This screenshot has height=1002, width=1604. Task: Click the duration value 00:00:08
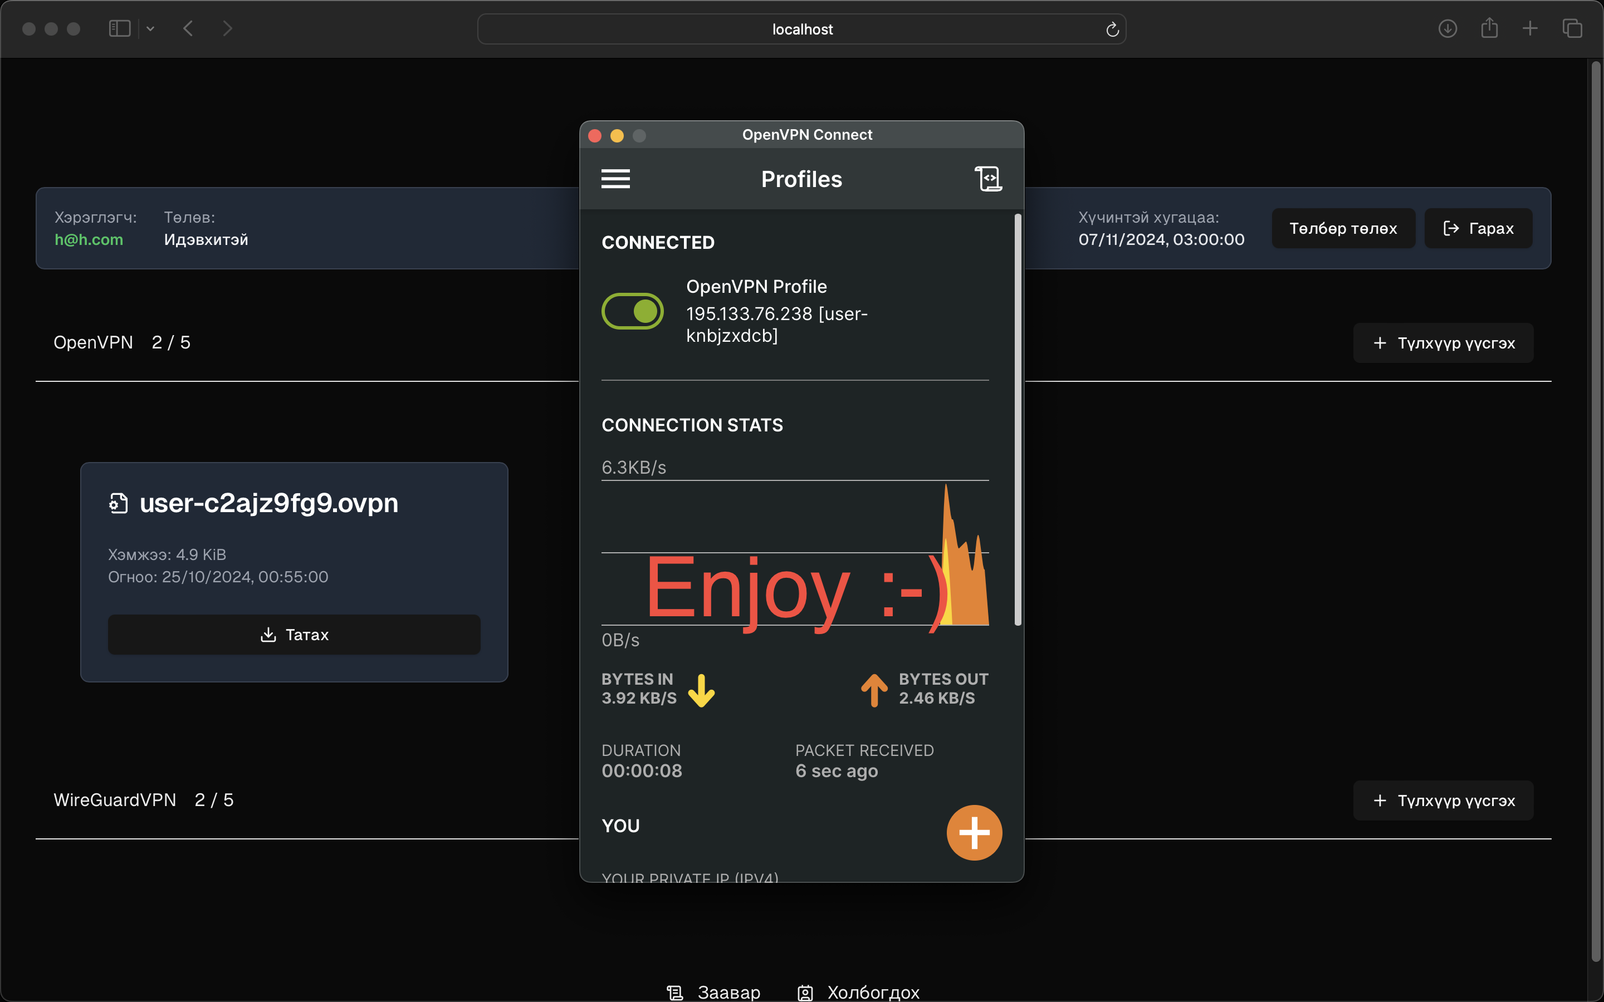[x=642, y=771]
